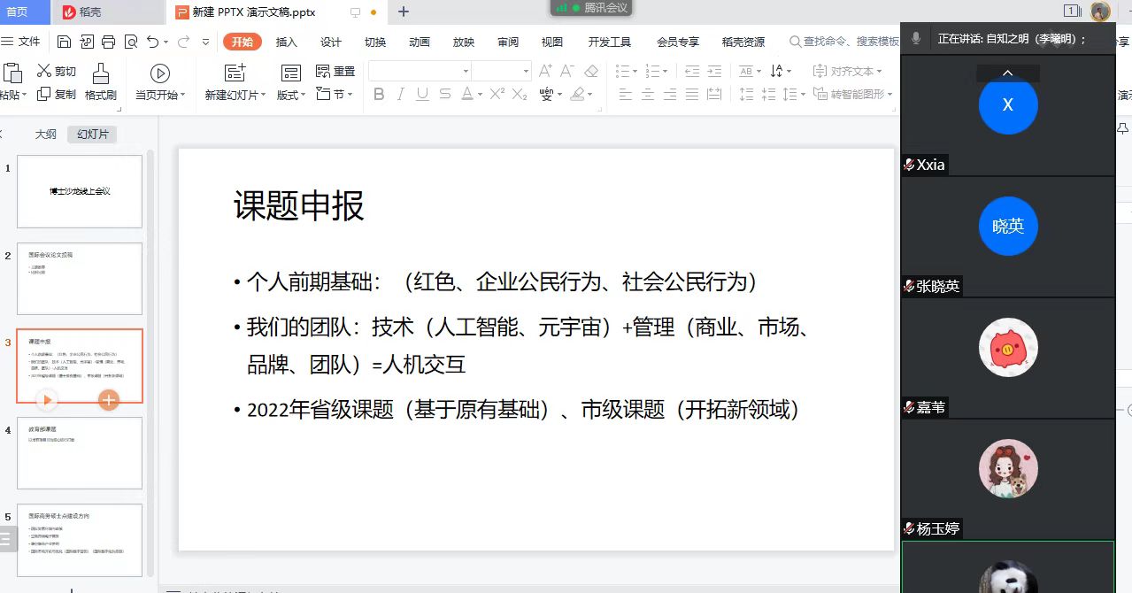The image size is (1132, 593).
Task: Select the Format Painter (格式刷) tool
Action: coord(101,81)
